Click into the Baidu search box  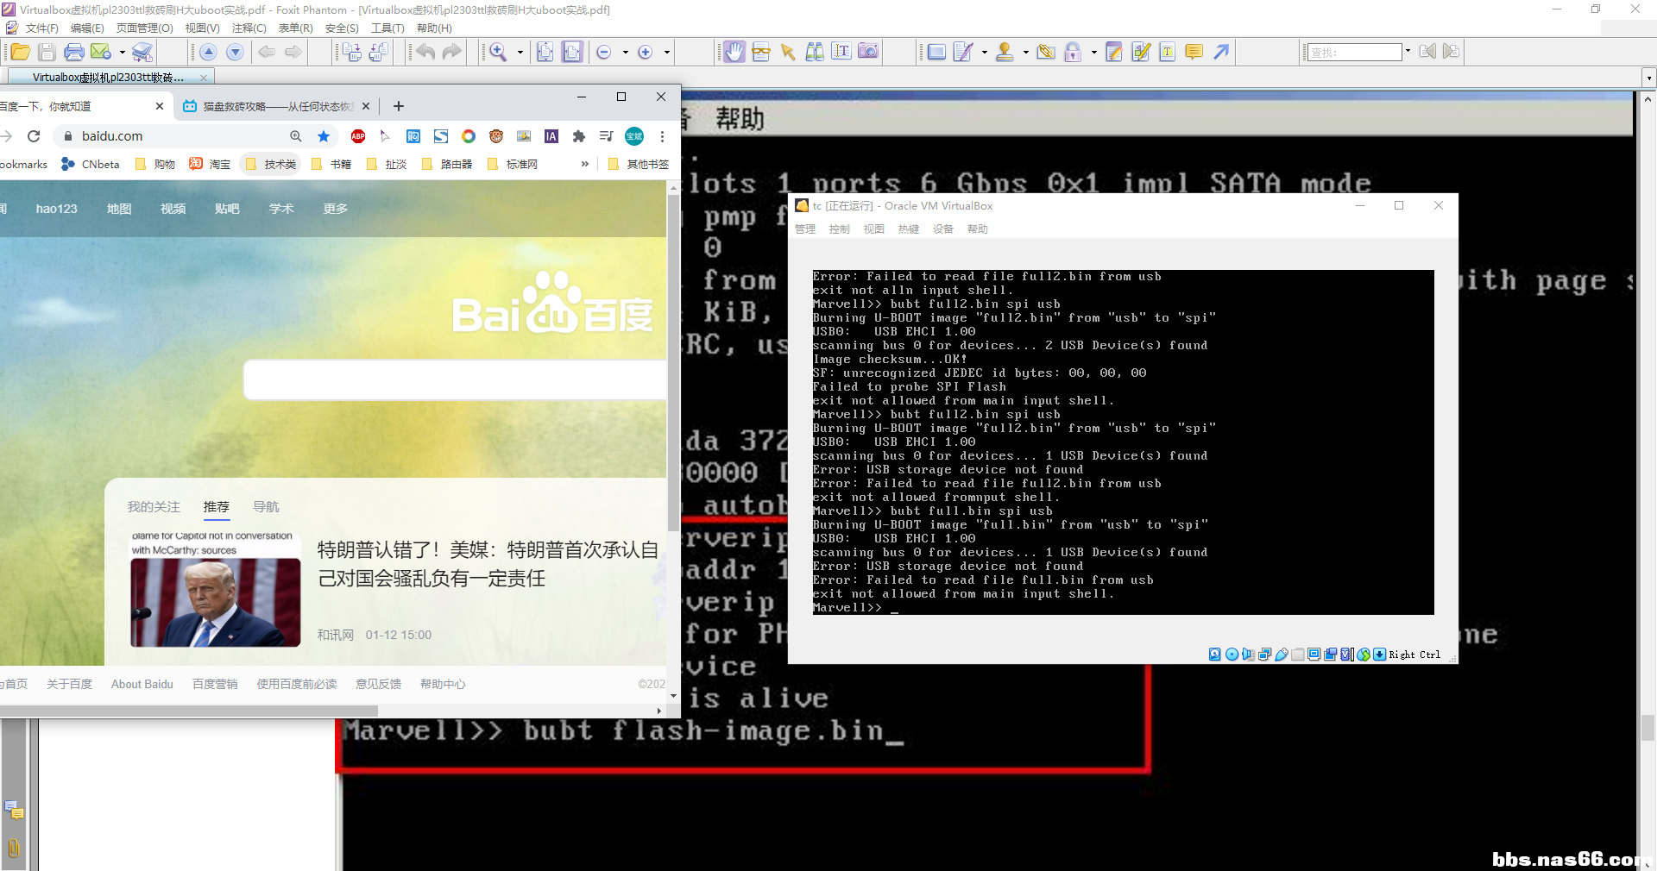tap(456, 379)
